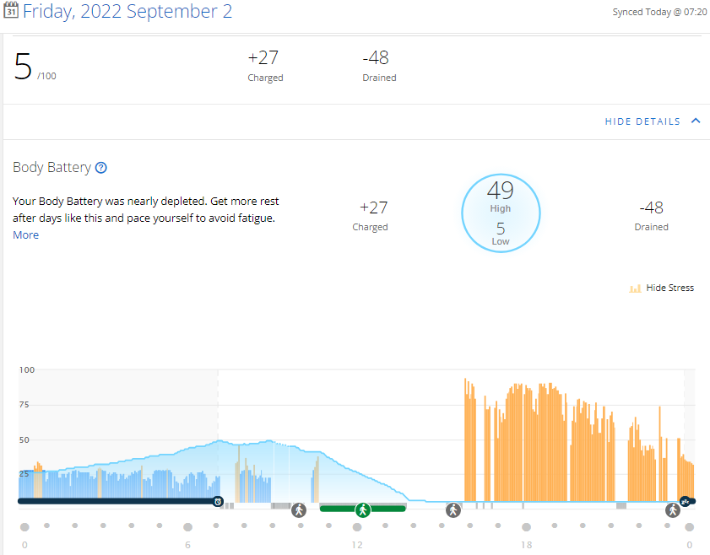The height and width of the screenshot is (555, 710).
Task: Collapse details with the up chevron
Action: coord(696,121)
